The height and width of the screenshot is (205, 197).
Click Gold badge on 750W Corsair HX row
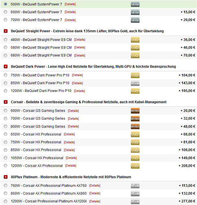pyautogui.click(x=135, y=142)
